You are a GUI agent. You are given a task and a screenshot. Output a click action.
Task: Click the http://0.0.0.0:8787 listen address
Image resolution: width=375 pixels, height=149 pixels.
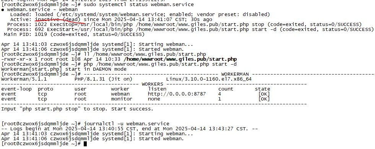[x=177, y=94]
